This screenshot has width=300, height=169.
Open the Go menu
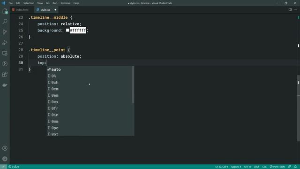pos(48,3)
